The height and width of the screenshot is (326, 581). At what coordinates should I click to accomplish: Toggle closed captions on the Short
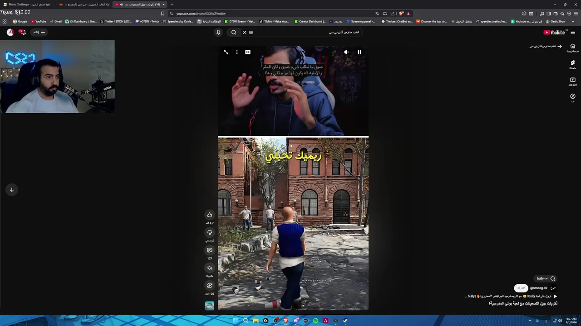coord(248,52)
